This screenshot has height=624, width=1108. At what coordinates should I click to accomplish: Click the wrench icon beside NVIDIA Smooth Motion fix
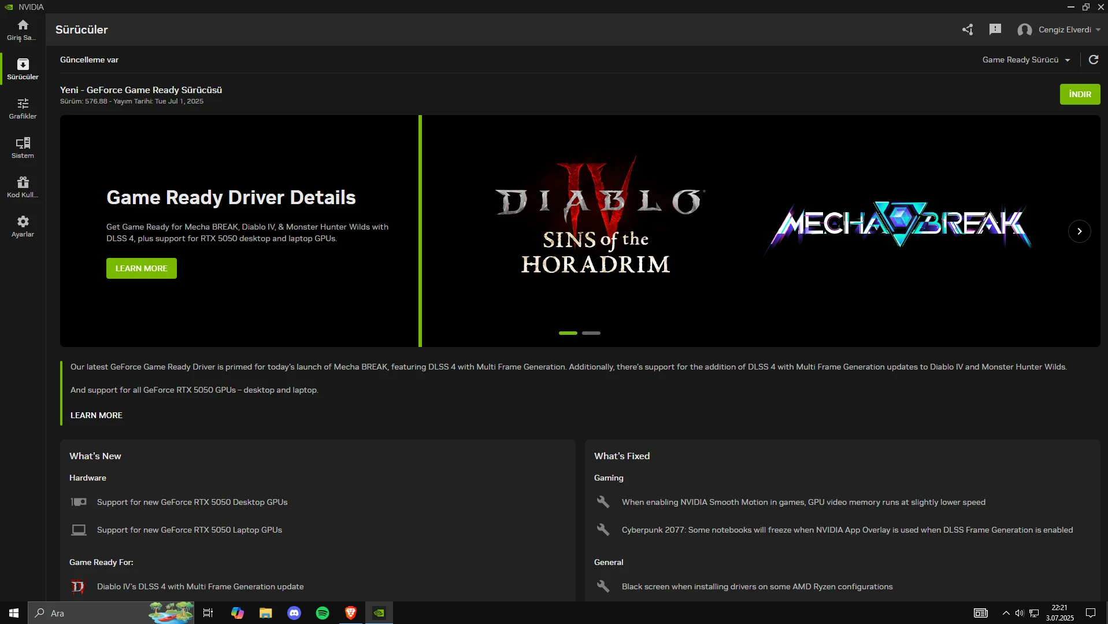pyautogui.click(x=603, y=502)
